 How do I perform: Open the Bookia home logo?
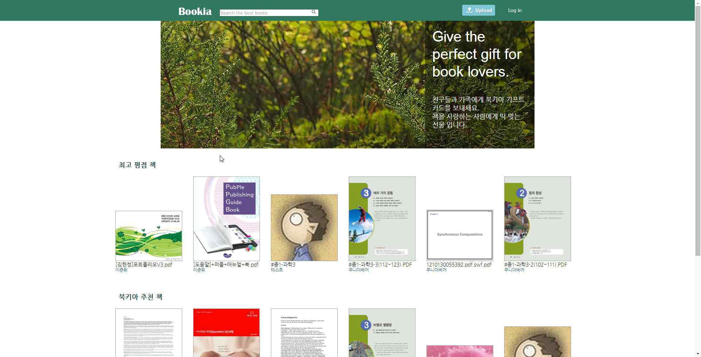point(195,11)
